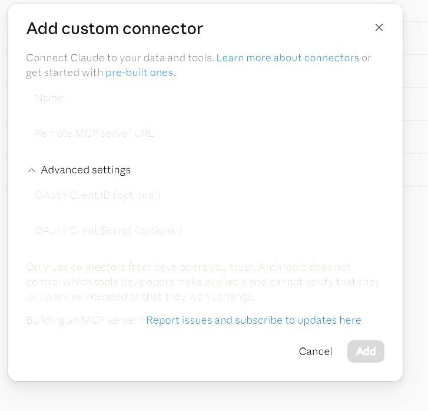Collapse Advanced settings using the chevron icon
The height and width of the screenshot is (411, 428).
point(32,170)
